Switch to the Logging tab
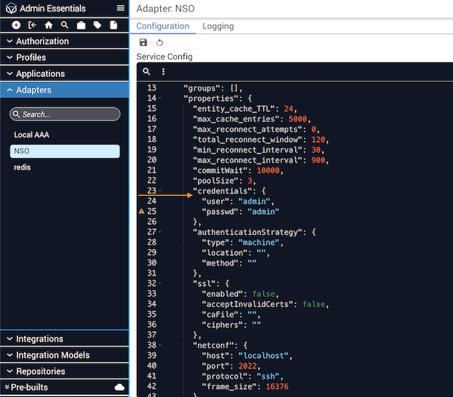 point(217,26)
